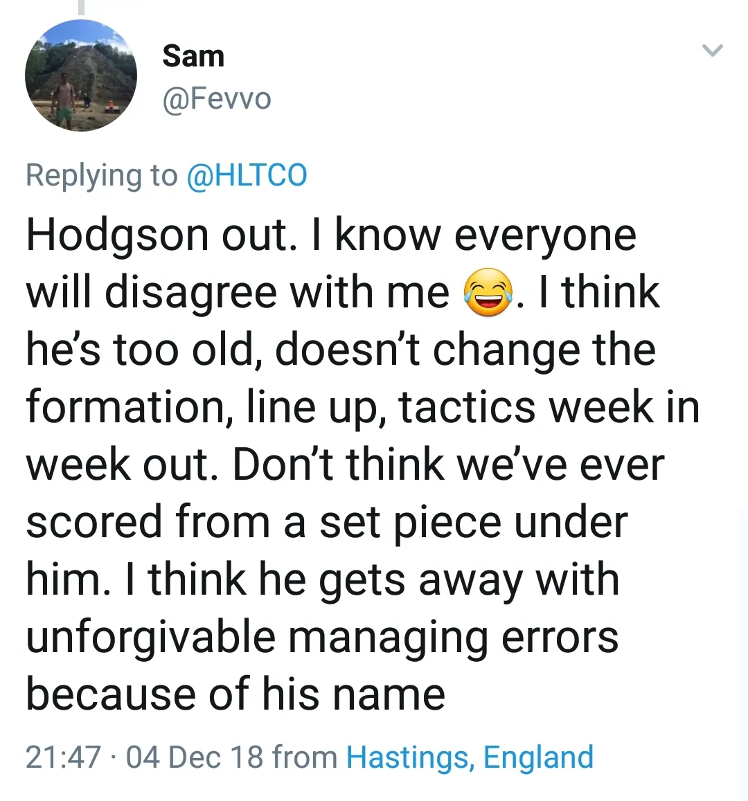Open the display name Sam

[193, 56]
